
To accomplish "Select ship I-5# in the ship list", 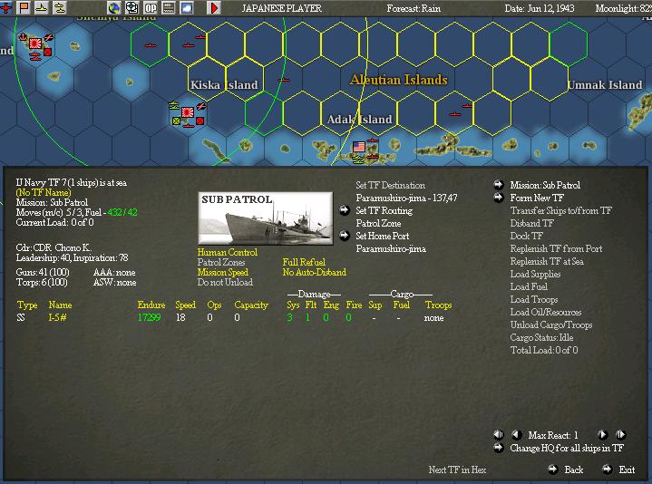I will pos(57,318).
